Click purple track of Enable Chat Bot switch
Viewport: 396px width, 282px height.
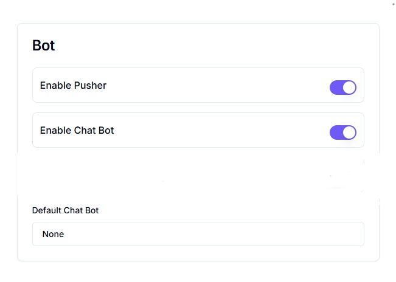[x=336, y=132]
